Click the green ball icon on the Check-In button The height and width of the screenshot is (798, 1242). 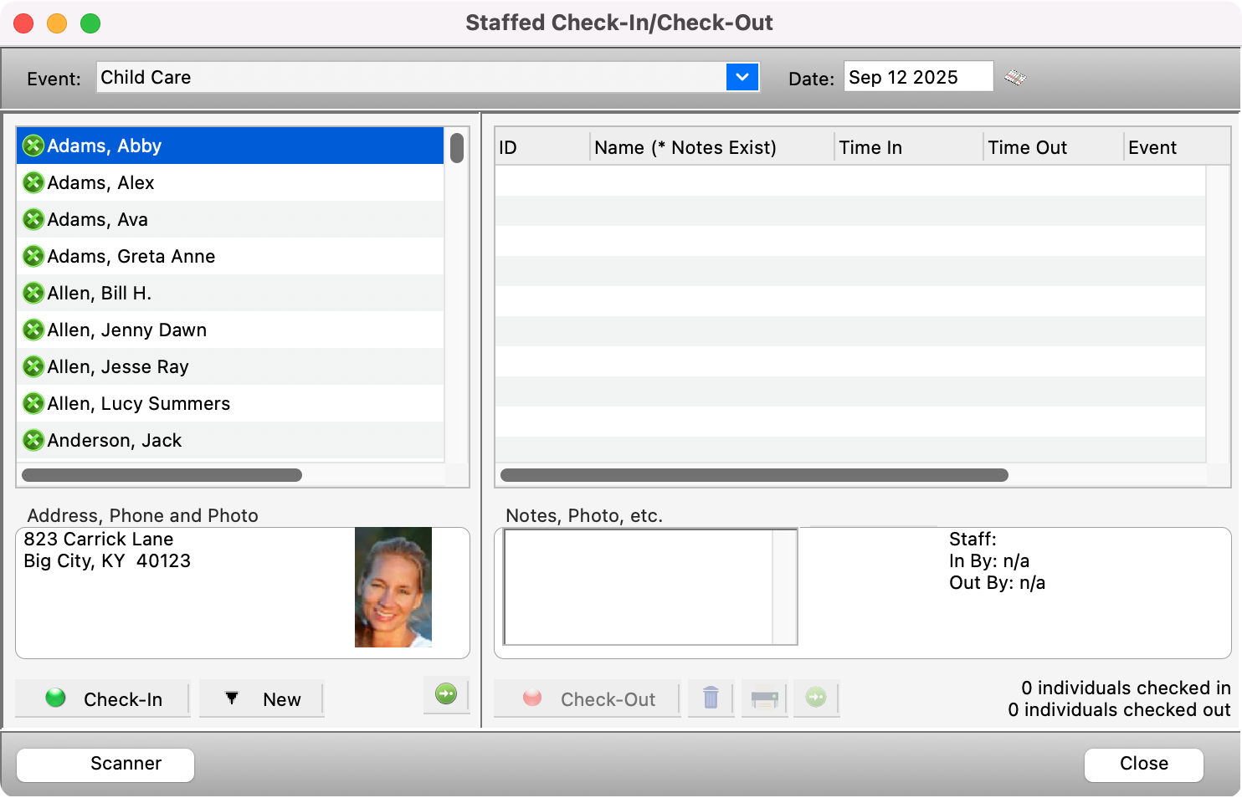coord(55,698)
